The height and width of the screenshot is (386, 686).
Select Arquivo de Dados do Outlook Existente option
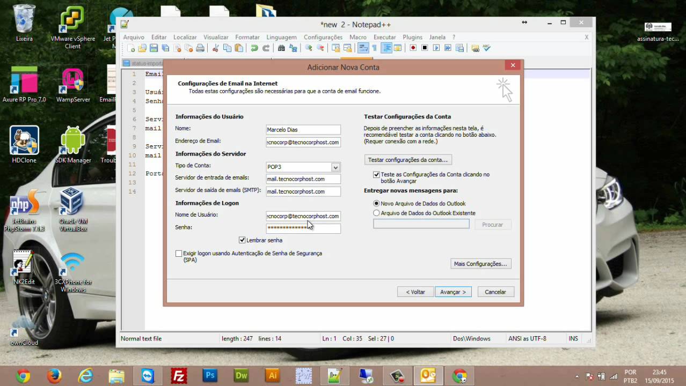(376, 213)
